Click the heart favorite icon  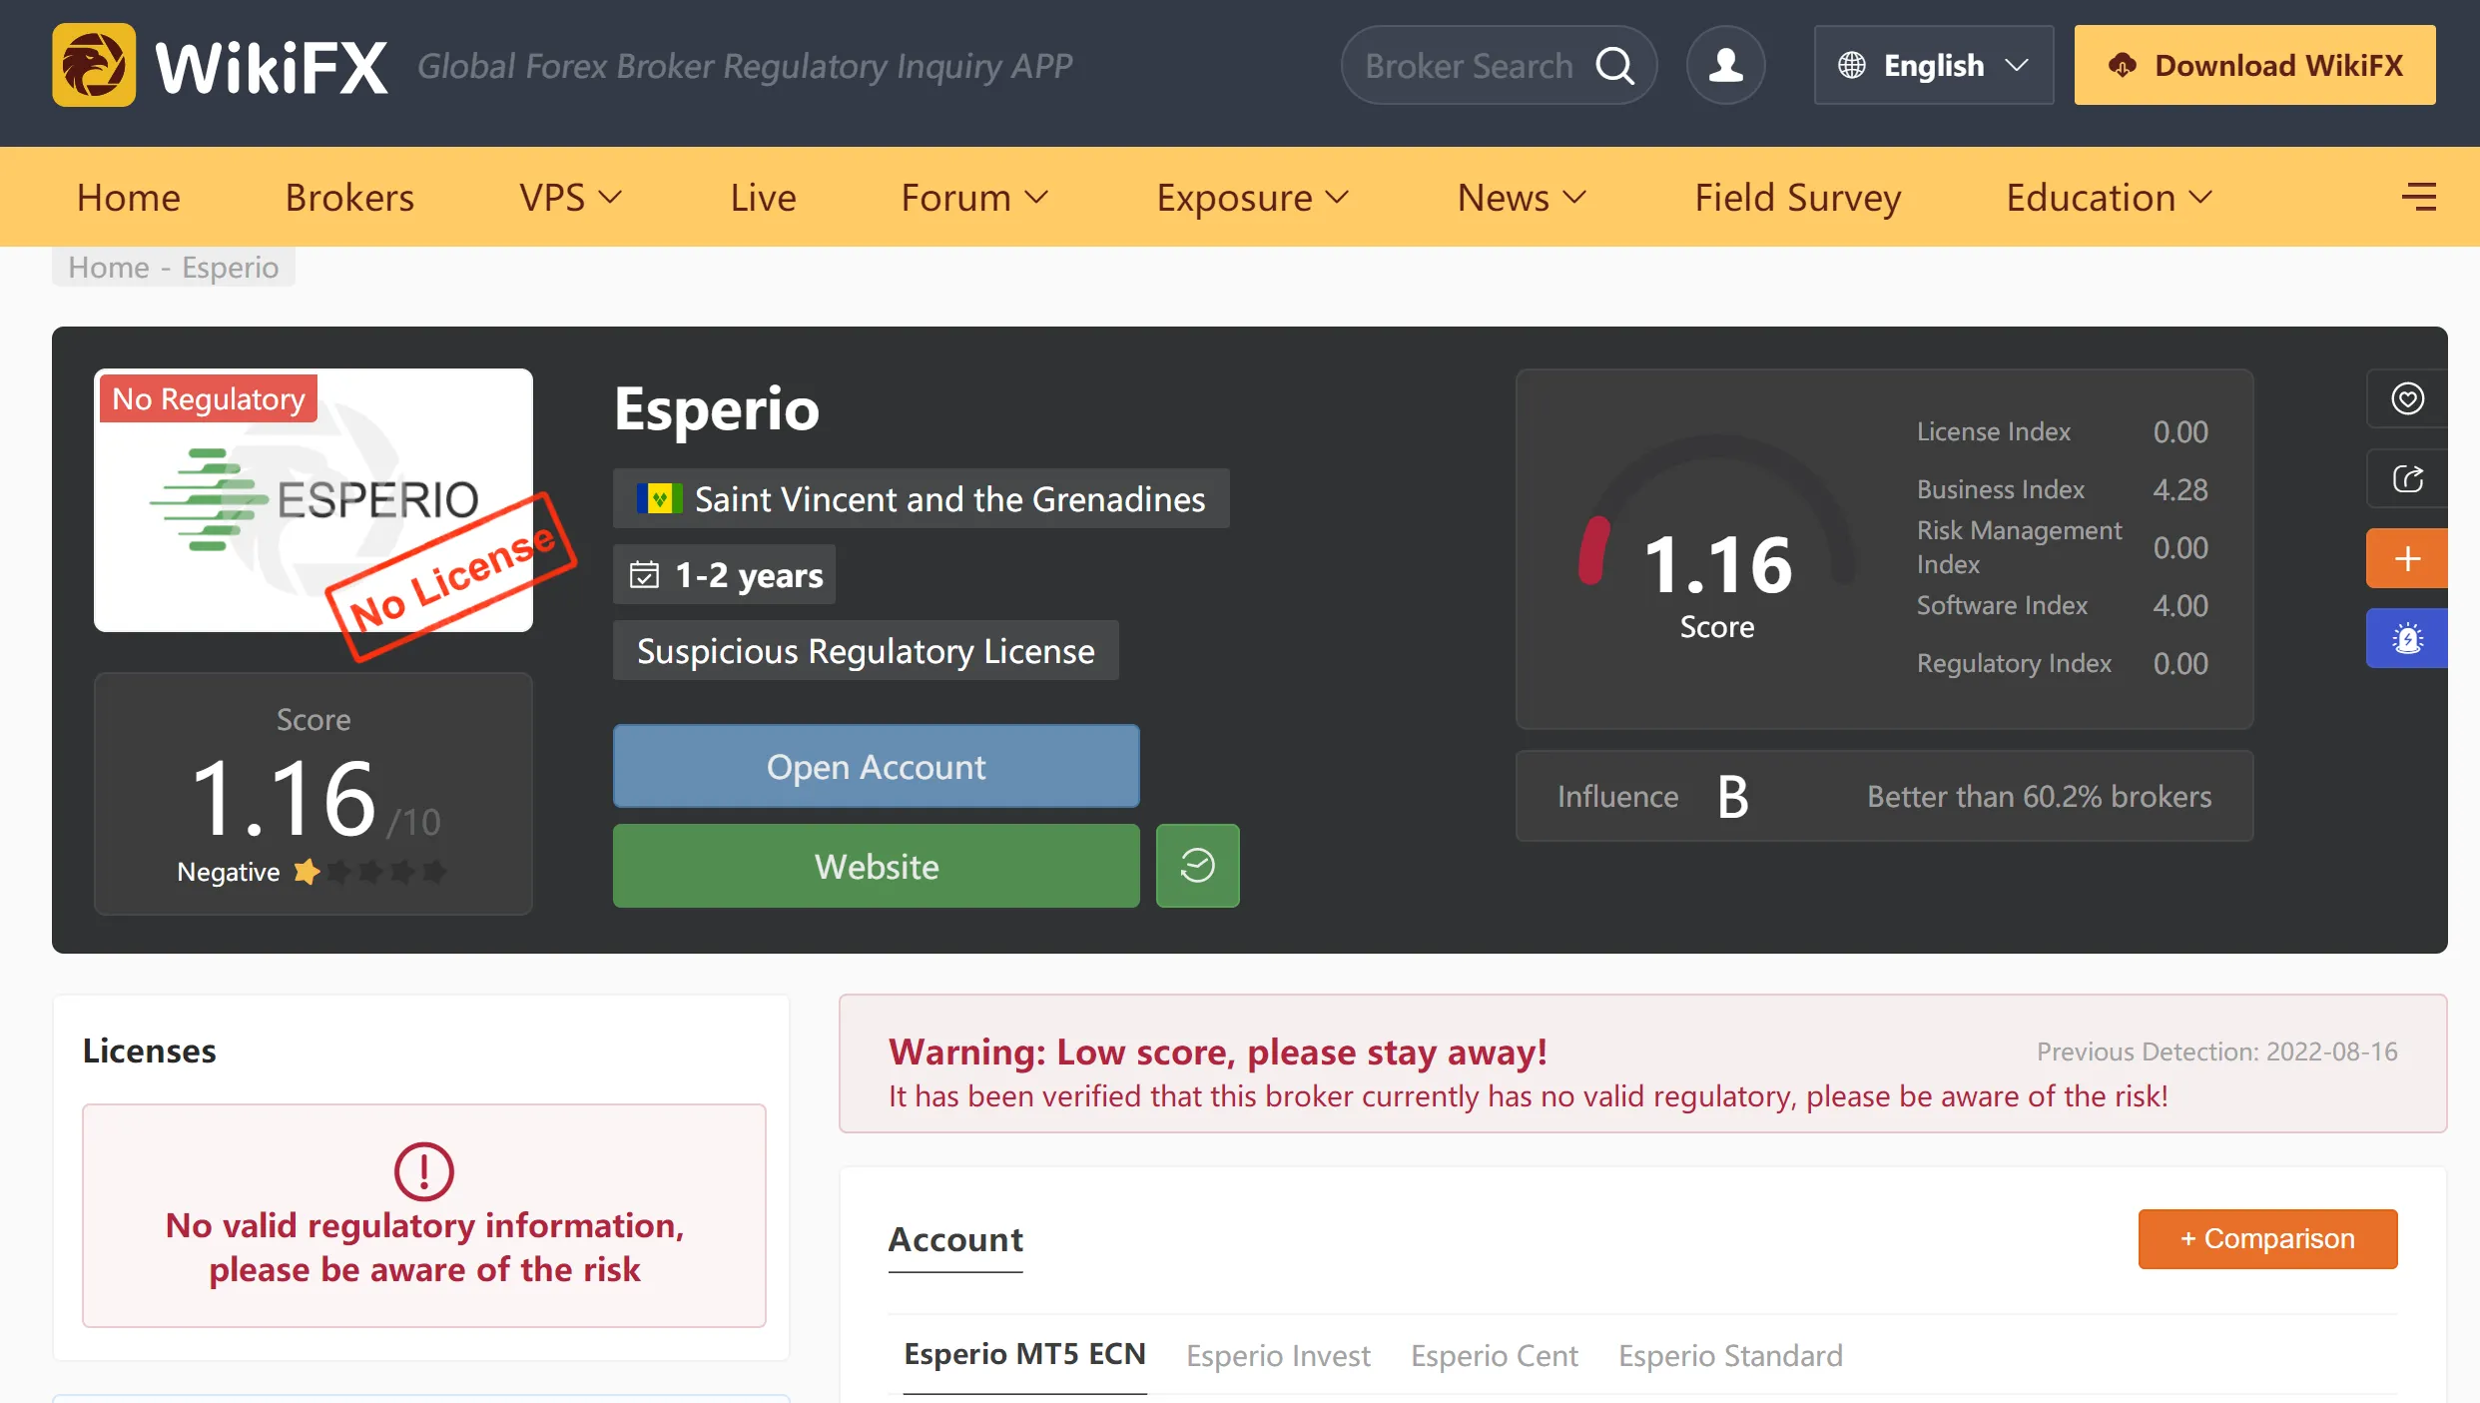click(x=2407, y=398)
